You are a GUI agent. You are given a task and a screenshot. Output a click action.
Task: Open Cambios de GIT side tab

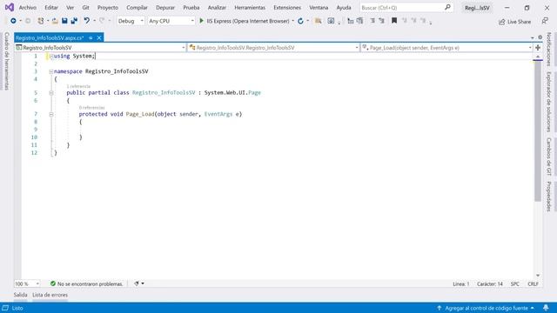click(x=549, y=156)
